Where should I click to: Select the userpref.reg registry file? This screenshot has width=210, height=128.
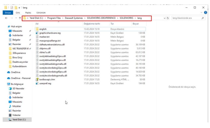point(45,83)
